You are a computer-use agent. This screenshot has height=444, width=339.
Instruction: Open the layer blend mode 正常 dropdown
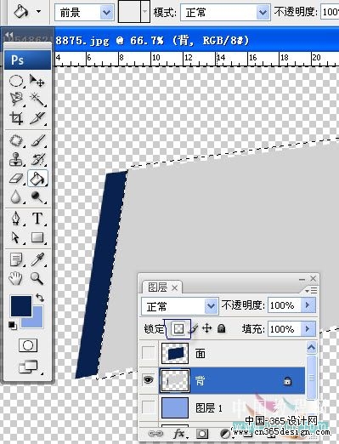(179, 305)
